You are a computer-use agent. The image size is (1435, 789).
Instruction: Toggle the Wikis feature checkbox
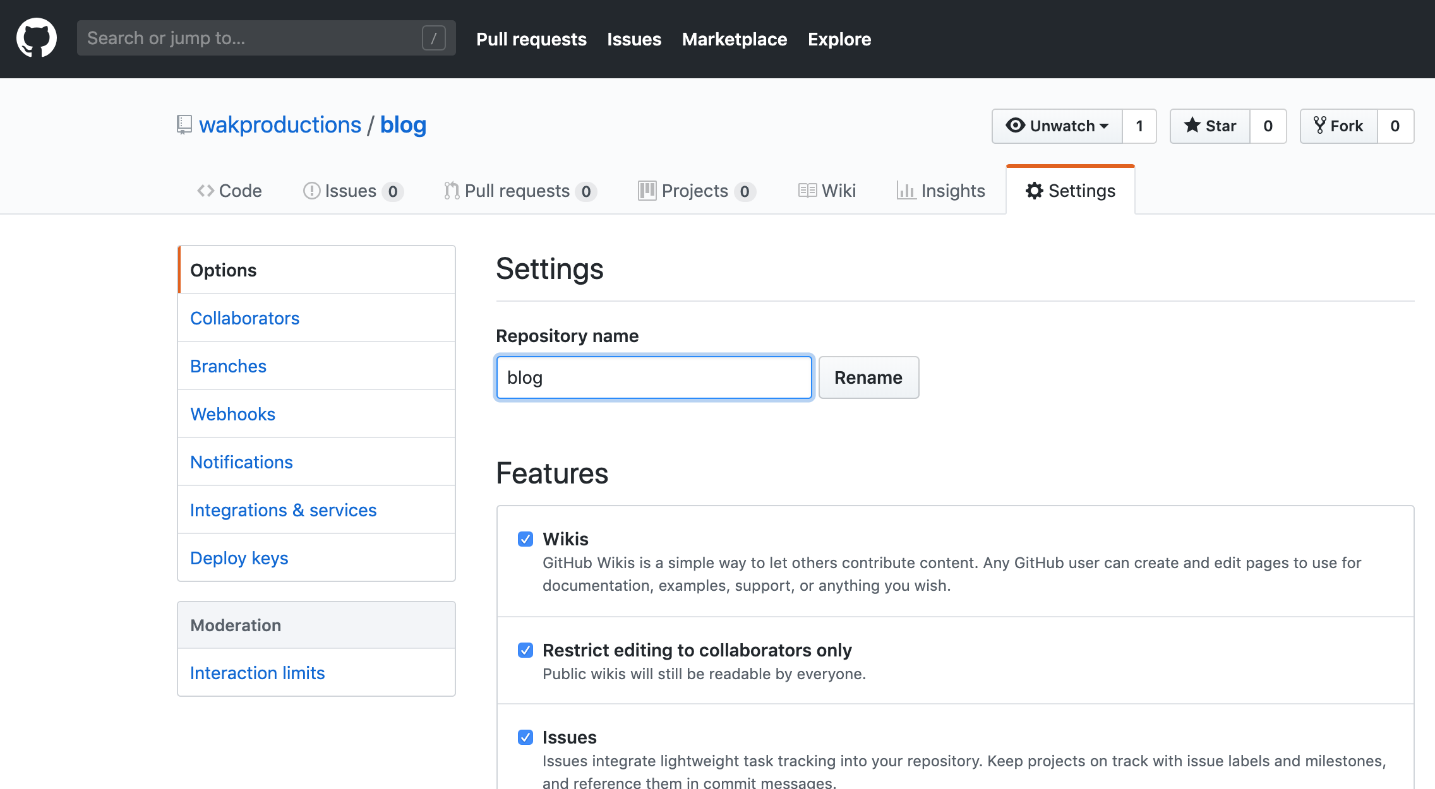524,538
